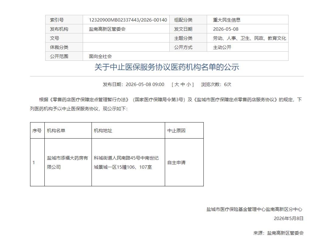The image size is (315, 241).
Task: Click row number 1 cell
Action: click(37, 162)
